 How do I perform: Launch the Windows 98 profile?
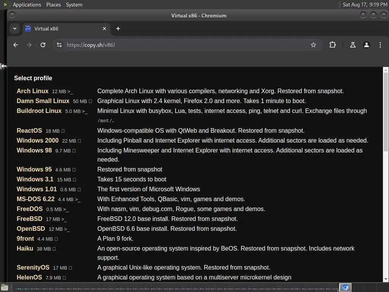pos(34,151)
